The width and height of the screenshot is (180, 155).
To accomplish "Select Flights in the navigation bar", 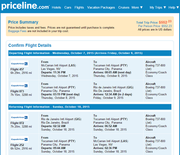I will point(79,8).
